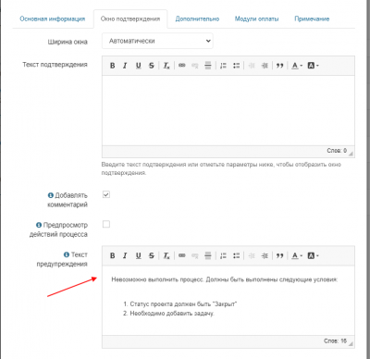Toggle bold in confirmation text editor
This screenshot has width=370, height=359.
point(113,66)
